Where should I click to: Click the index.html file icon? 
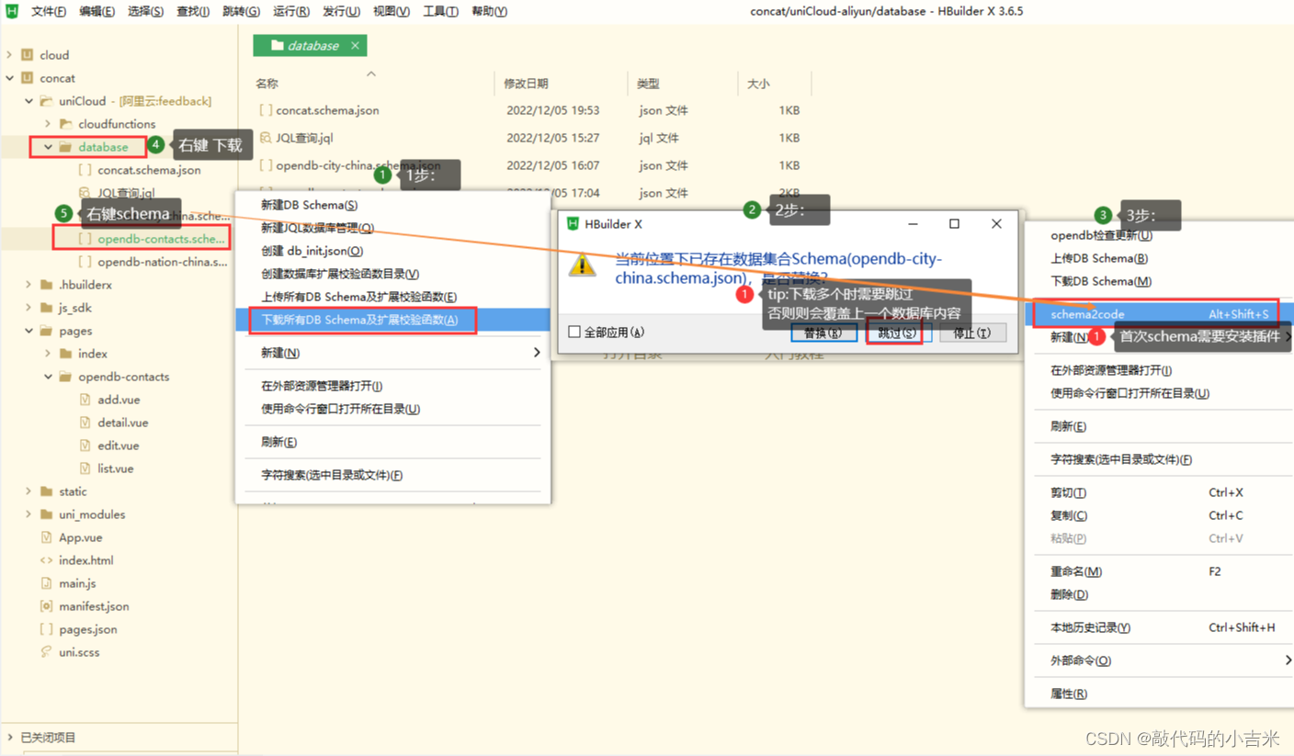point(46,560)
